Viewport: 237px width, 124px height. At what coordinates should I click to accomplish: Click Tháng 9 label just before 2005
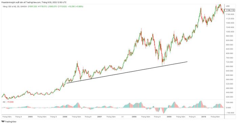(18, 117)
